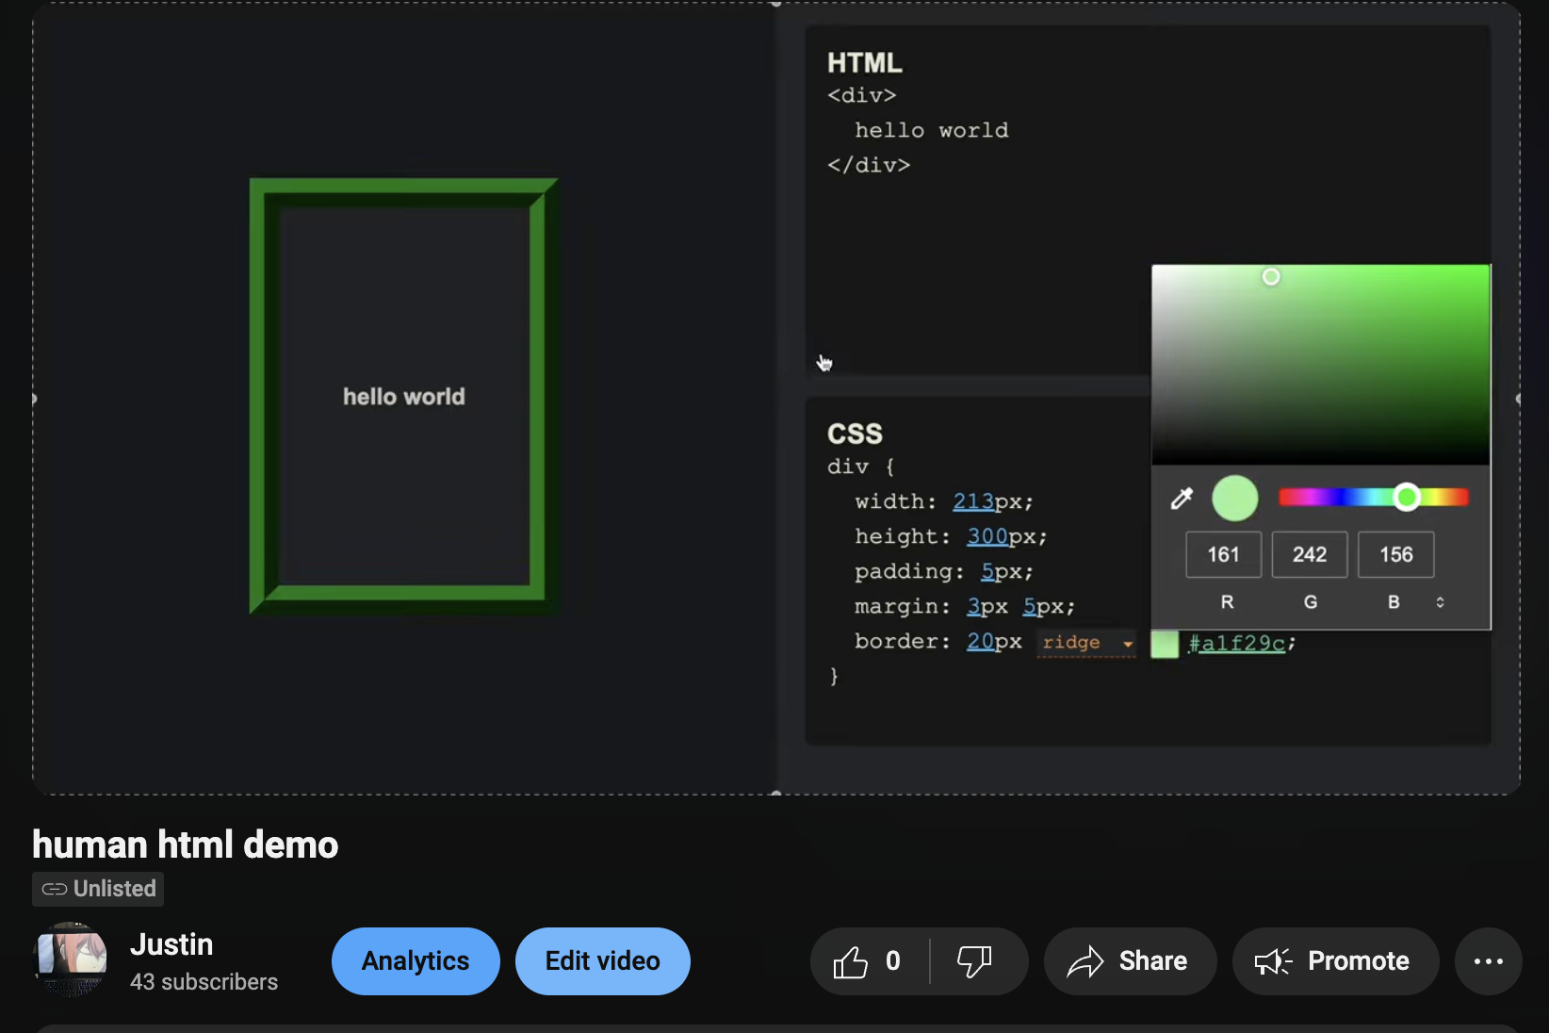The width and height of the screenshot is (1549, 1033).
Task: Click Justin's channel avatar
Action: (71, 959)
